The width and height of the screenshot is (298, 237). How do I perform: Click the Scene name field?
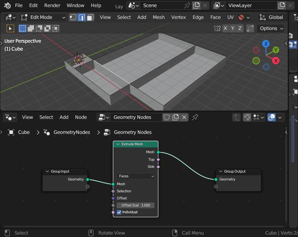161,6
